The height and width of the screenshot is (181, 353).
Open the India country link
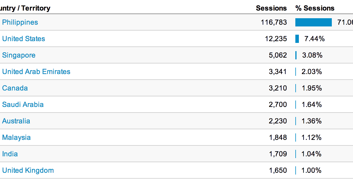(x=10, y=154)
